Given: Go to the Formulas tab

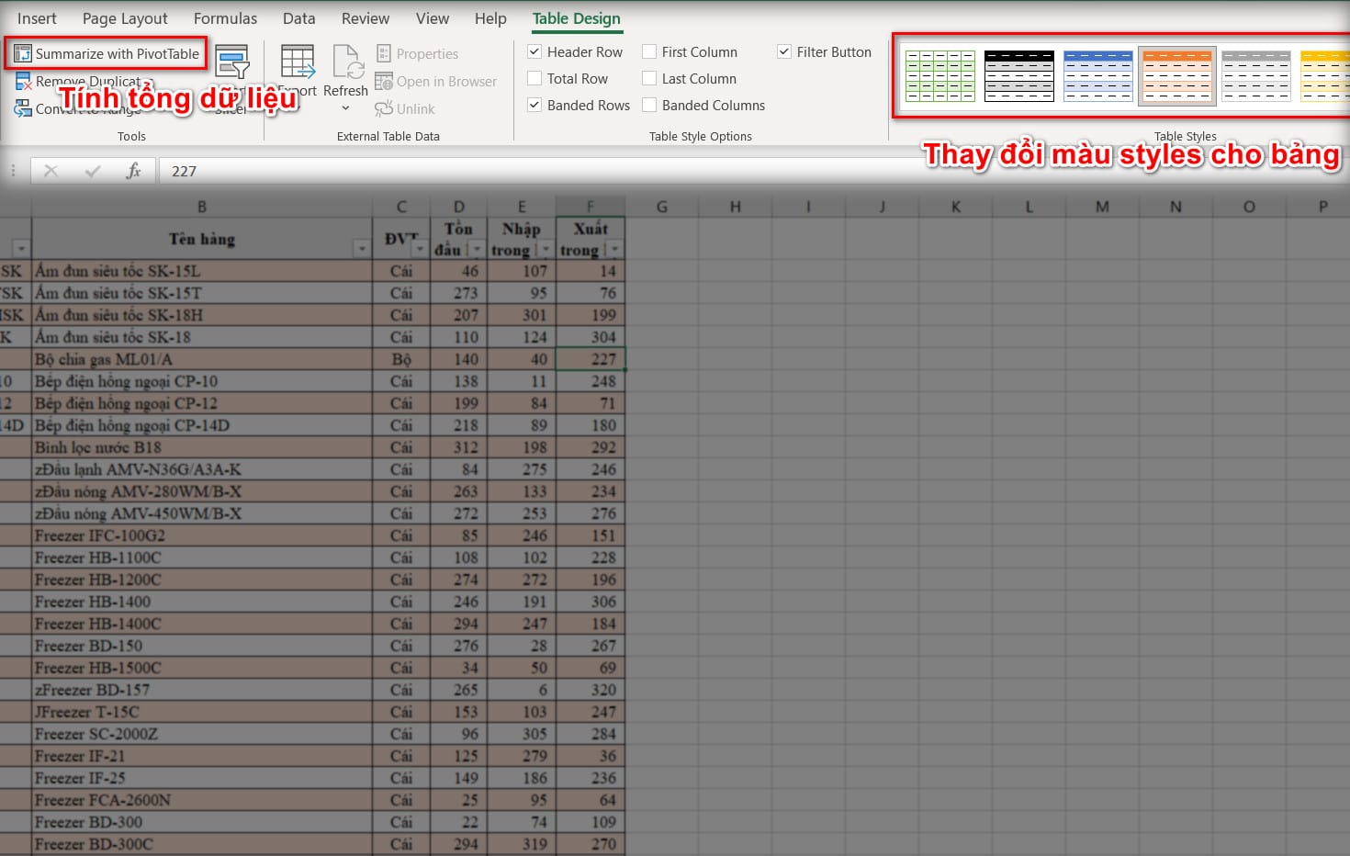Looking at the screenshot, I should pos(225,18).
